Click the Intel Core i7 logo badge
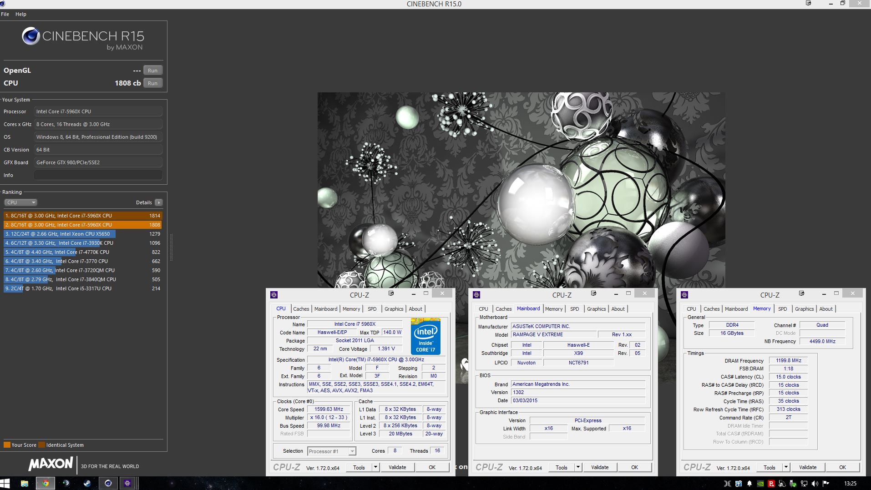The height and width of the screenshot is (490, 871). click(x=425, y=336)
